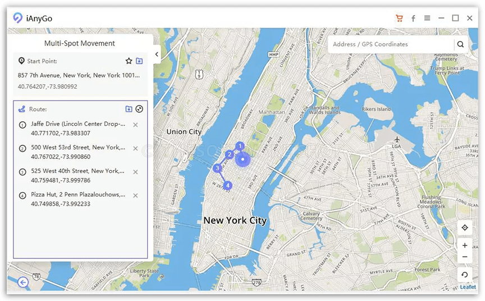Image resolution: width=485 pixels, height=301 pixels.
Task: Zoom in the map with plus
Action: [465, 245]
